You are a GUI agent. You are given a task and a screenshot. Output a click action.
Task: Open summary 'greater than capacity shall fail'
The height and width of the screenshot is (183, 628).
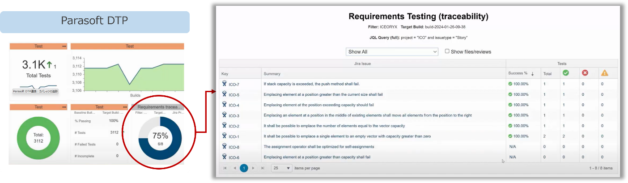click(x=317, y=157)
